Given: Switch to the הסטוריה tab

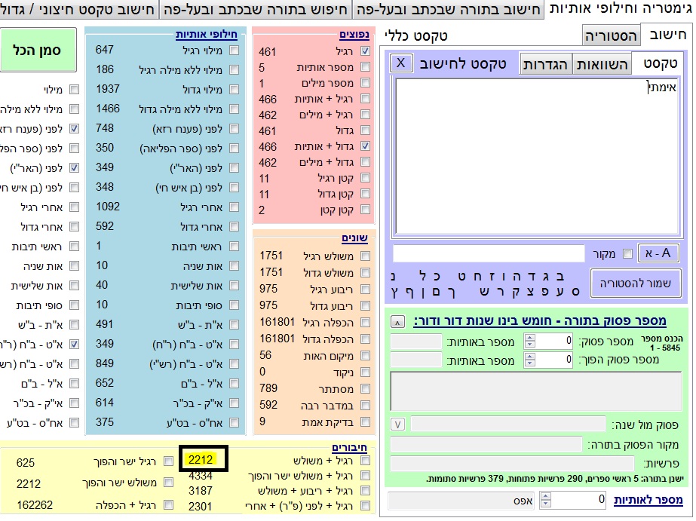Looking at the screenshot, I should click(x=611, y=35).
